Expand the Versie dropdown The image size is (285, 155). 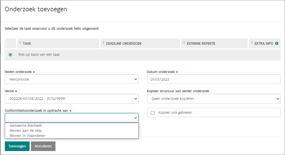coord(71,99)
